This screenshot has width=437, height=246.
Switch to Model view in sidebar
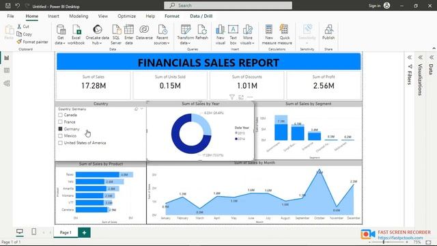click(x=7, y=83)
